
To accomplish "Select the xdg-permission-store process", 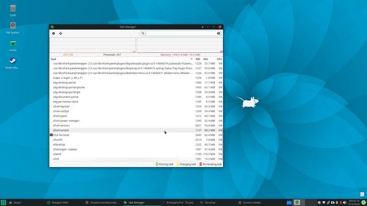I will pos(136,102).
